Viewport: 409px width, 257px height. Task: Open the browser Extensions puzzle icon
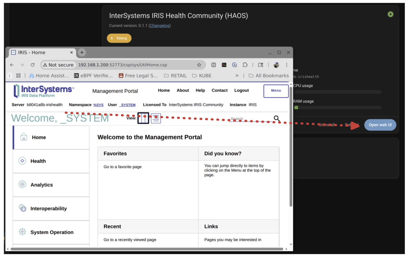tap(245, 65)
